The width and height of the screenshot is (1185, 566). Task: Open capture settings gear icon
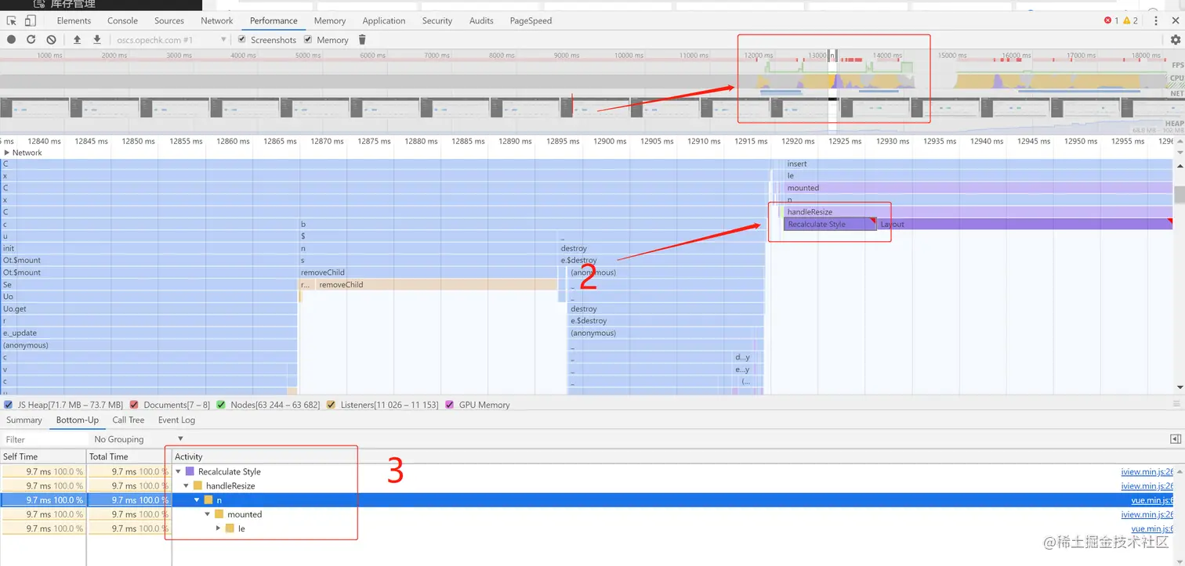1175,39
